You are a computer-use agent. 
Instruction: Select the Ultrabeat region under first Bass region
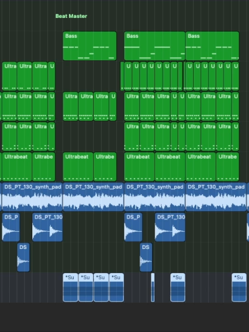(78, 167)
